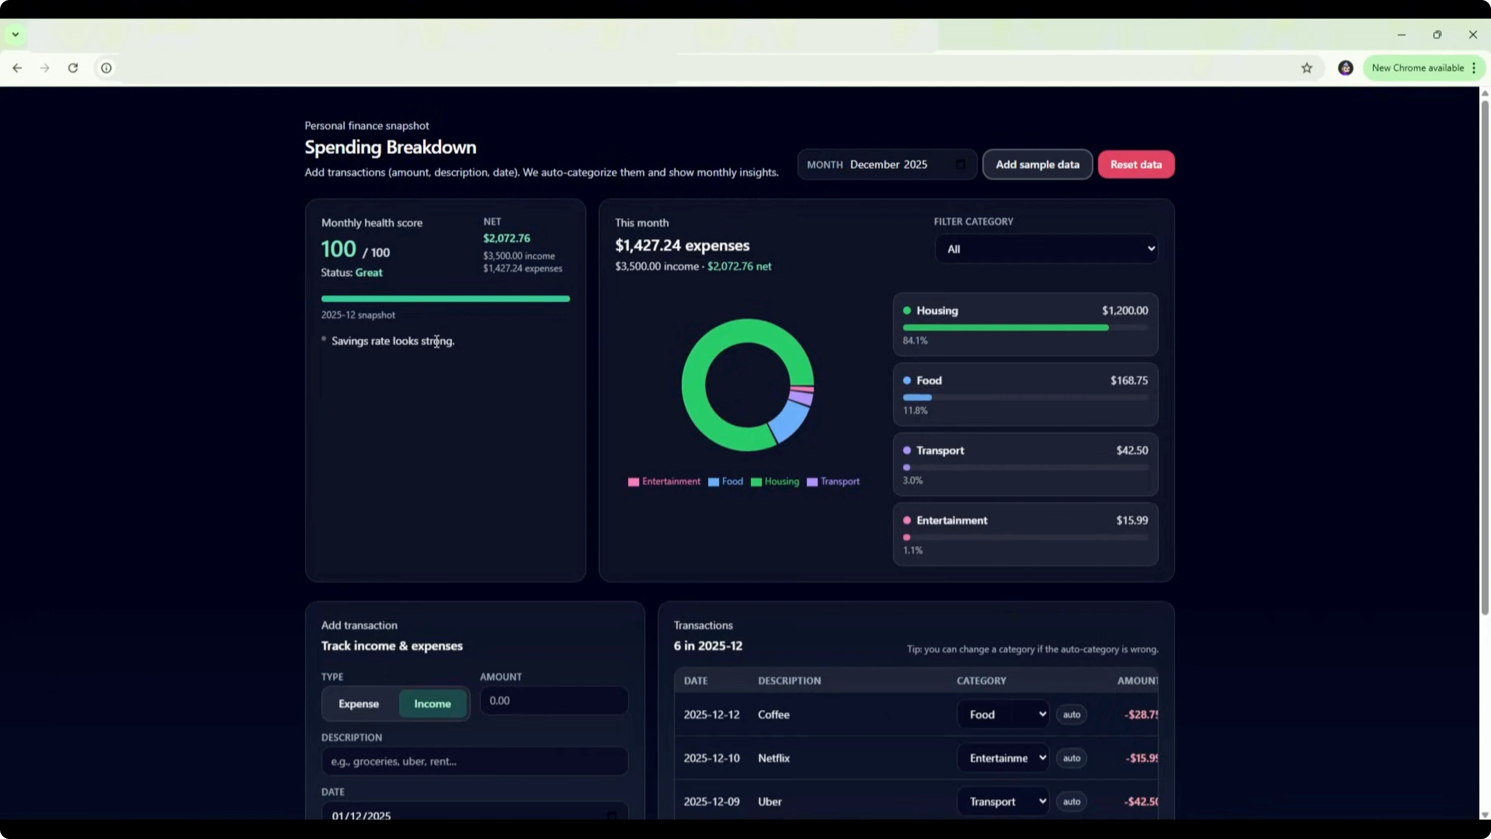
Task: Click the tab search chevron icon
Action: tap(16, 34)
